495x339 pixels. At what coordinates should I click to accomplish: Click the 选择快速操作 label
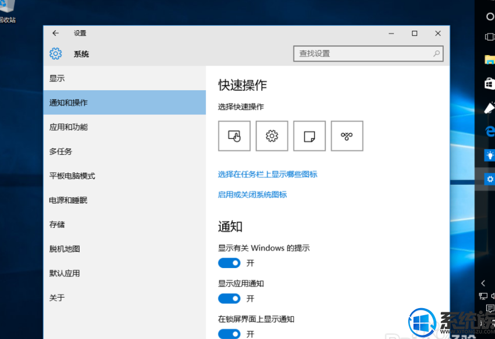pos(241,106)
